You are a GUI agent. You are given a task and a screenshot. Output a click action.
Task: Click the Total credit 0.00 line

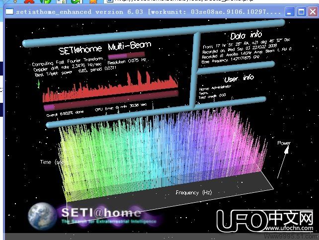coord(212,96)
